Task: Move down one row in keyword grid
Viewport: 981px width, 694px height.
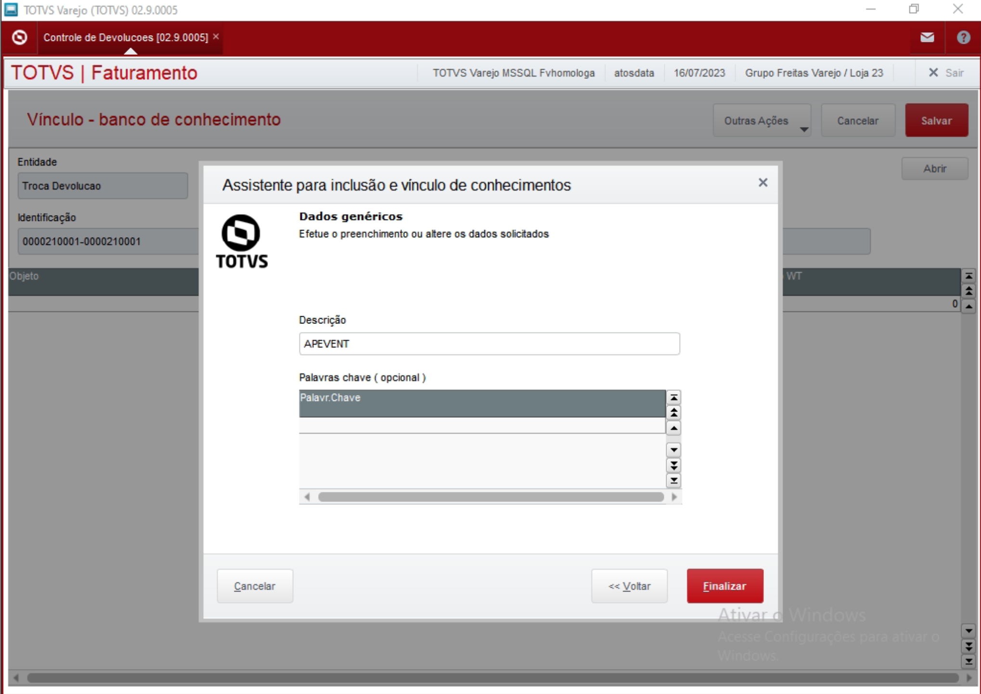Action: (673, 450)
